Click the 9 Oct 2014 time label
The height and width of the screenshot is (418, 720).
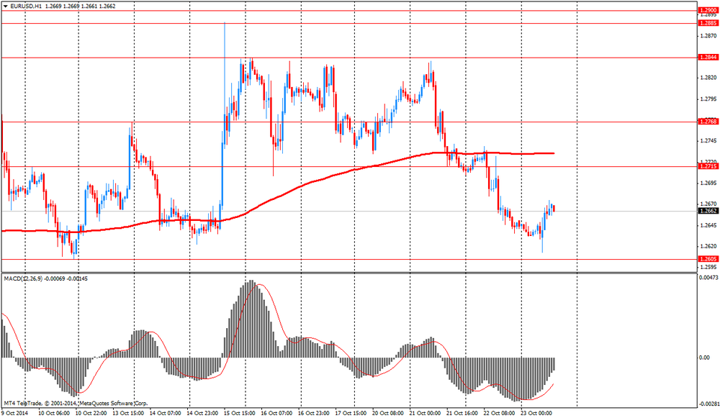(15, 414)
